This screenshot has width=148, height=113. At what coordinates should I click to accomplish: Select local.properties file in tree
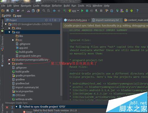coord(23,91)
